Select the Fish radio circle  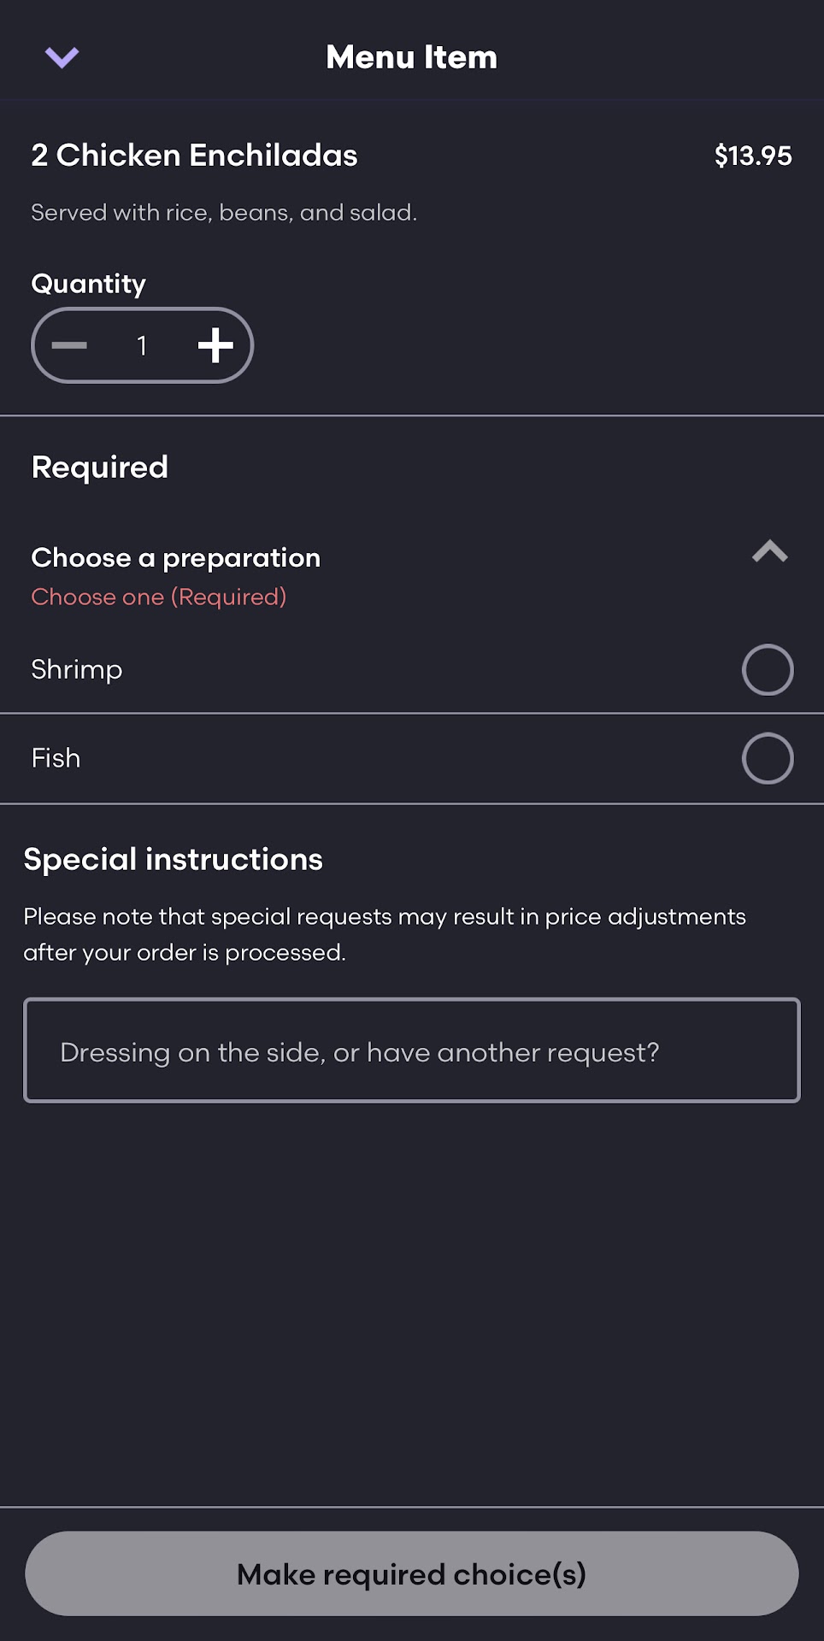coord(768,758)
